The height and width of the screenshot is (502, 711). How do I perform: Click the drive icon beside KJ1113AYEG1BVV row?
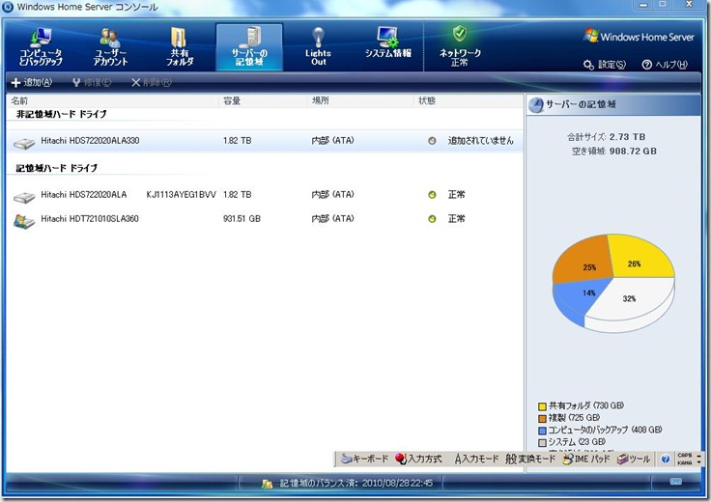(24, 197)
